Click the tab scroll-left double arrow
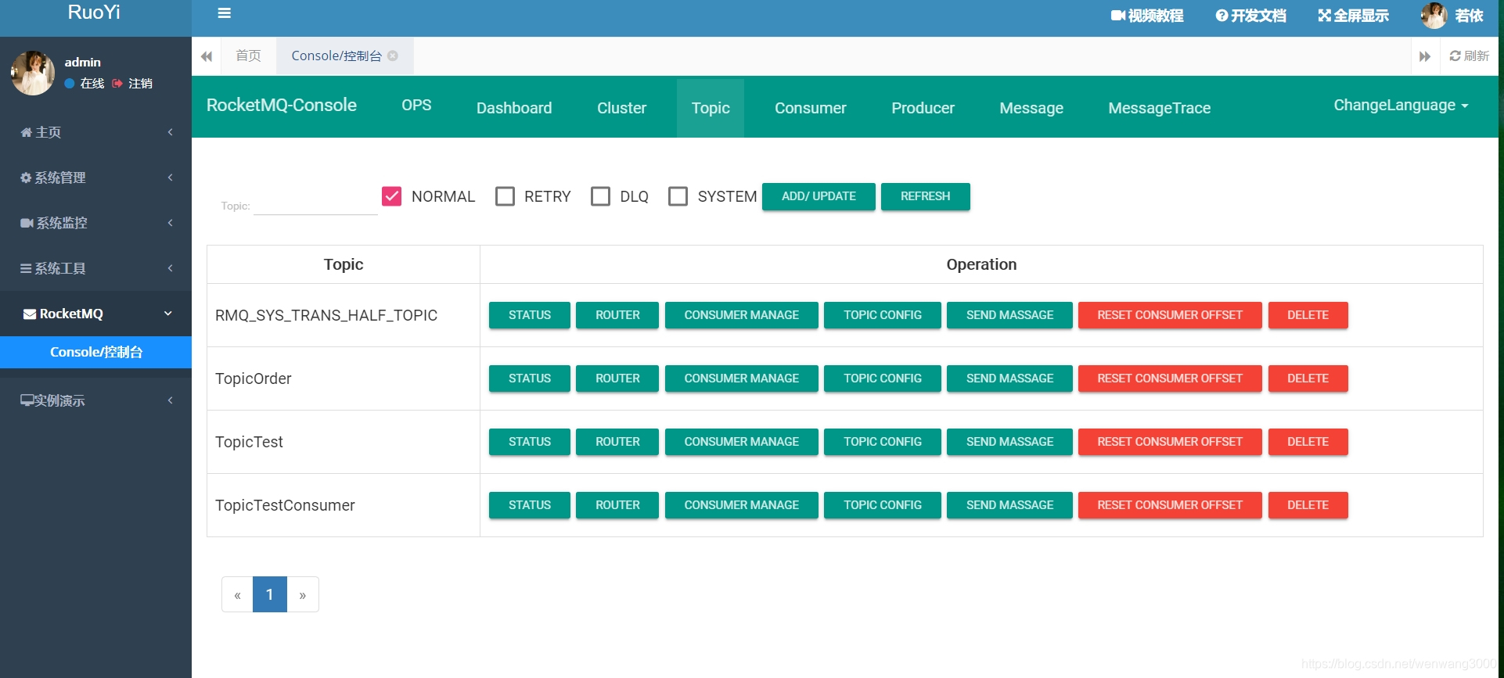The width and height of the screenshot is (1504, 678). coord(207,56)
